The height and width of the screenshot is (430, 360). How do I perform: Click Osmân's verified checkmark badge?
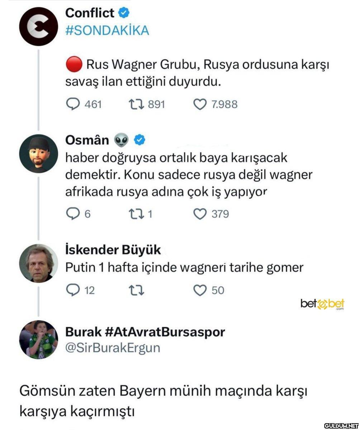[x=140, y=140]
